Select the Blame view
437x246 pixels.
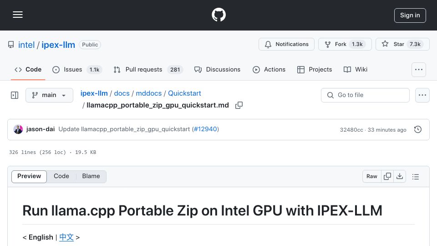click(91, 176)
